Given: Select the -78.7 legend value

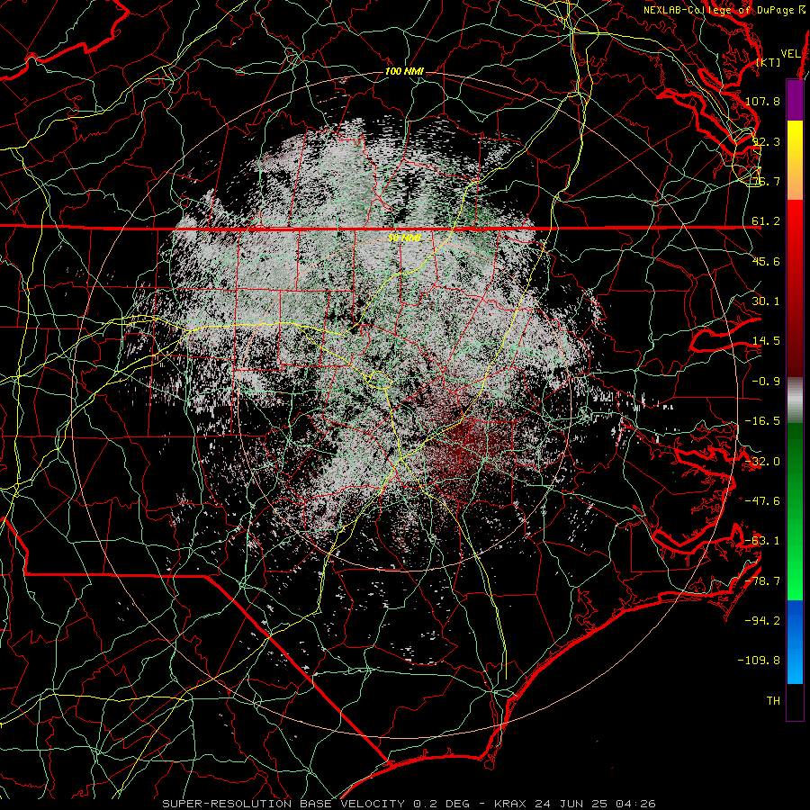Looking at the screenshot, I should pyautogui.click(x=762, y=581).
